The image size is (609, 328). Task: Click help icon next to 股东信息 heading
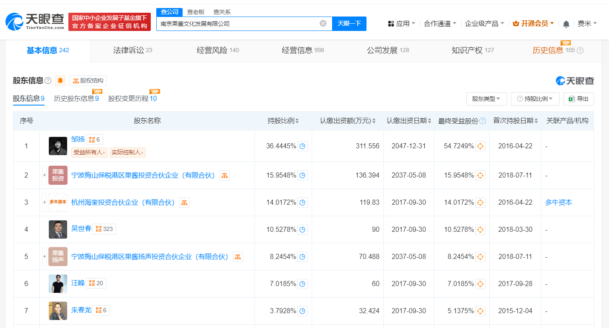pos(48,81)
